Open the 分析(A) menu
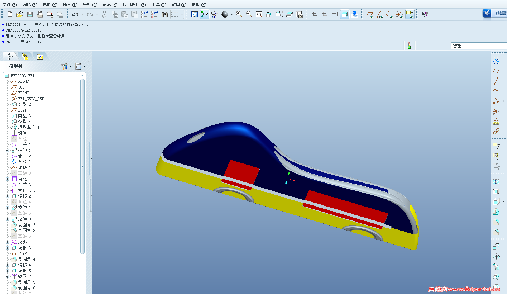Viewport: 507px width, 294px height. coord(90,5)
